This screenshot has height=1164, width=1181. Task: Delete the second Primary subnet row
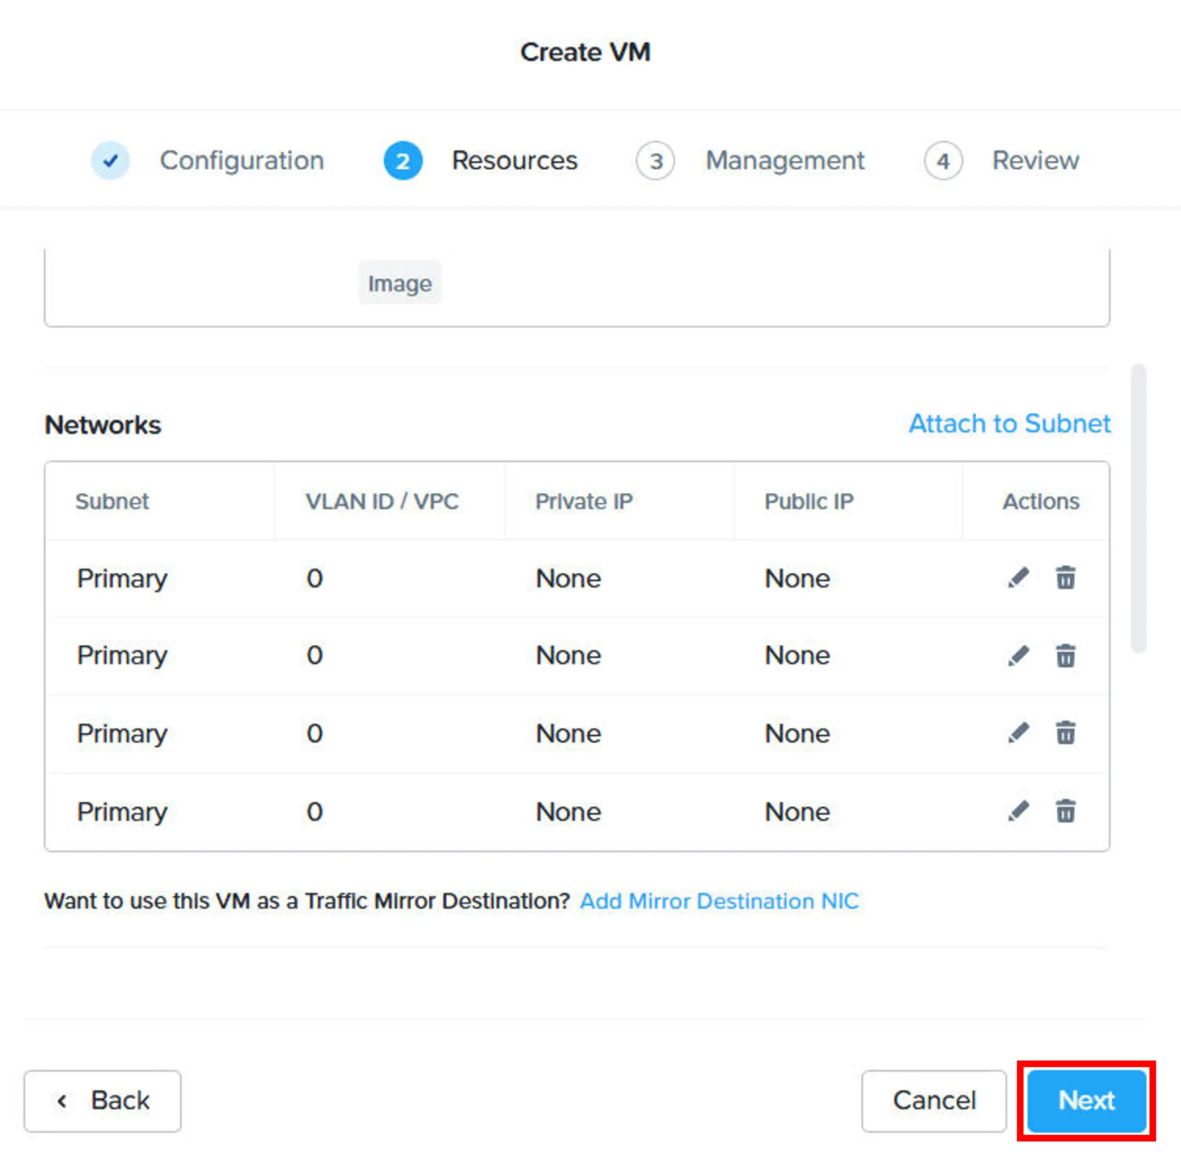pyautogui.click(x=1065, y=655)
